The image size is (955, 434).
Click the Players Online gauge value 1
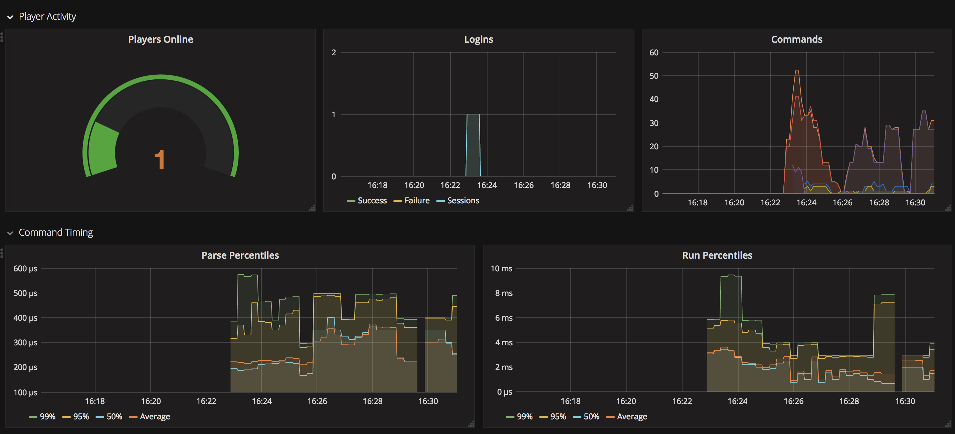(160, 160)
